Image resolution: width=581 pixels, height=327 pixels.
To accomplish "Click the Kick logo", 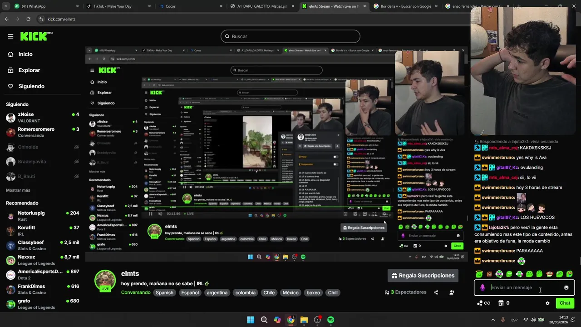I will tap(37, 36).
